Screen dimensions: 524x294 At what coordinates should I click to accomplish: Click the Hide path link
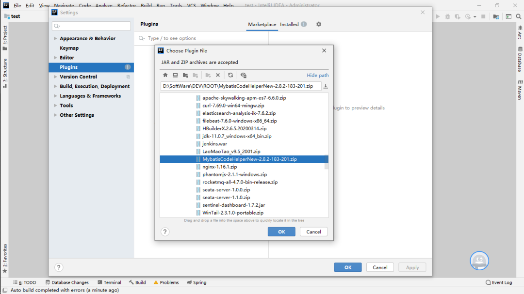(318, 75)
